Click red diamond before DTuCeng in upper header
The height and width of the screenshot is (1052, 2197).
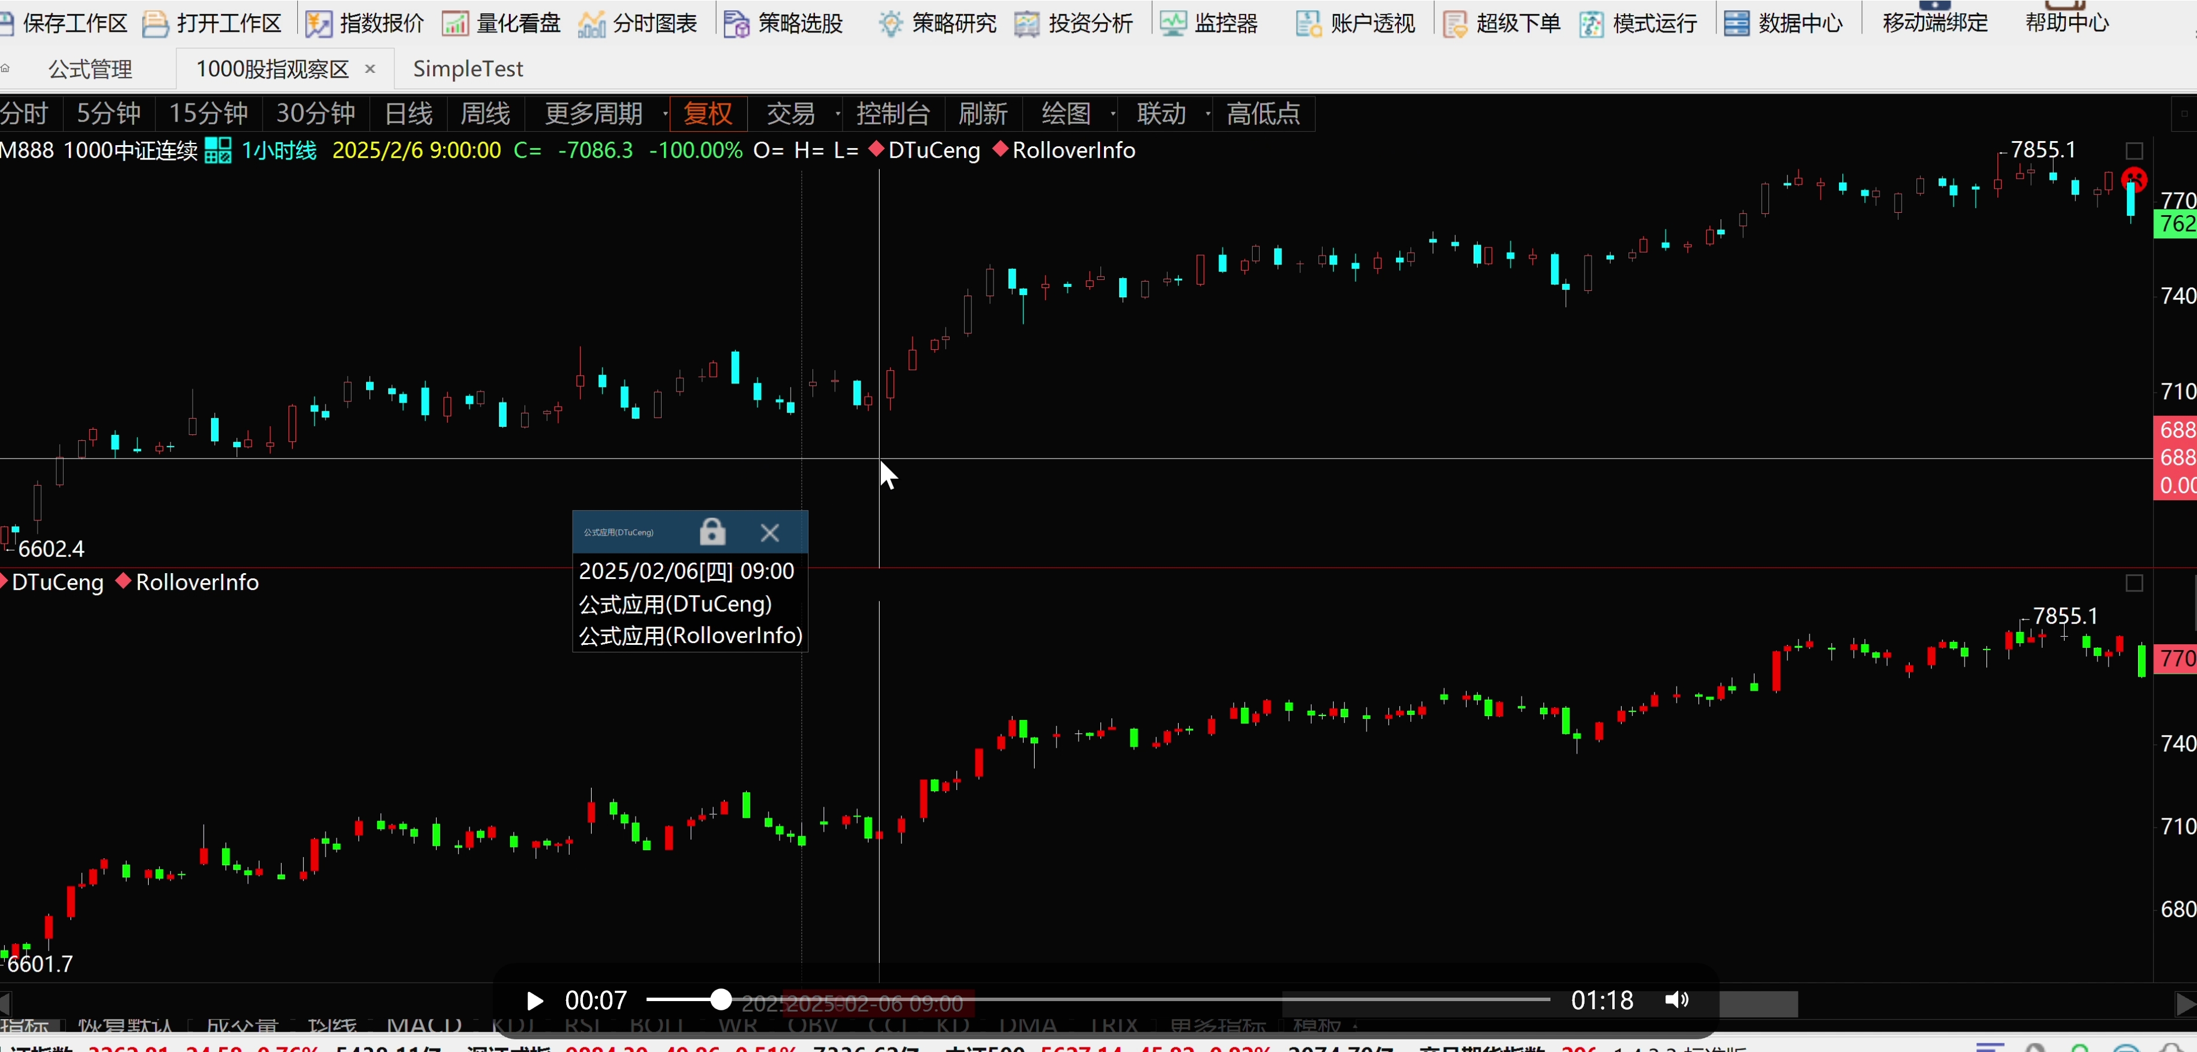point(876,149)
